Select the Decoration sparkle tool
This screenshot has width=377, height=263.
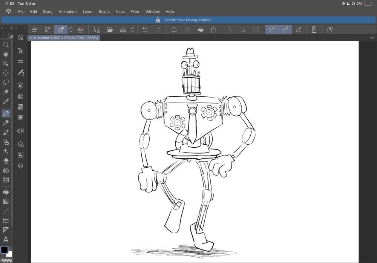[6, 151]
